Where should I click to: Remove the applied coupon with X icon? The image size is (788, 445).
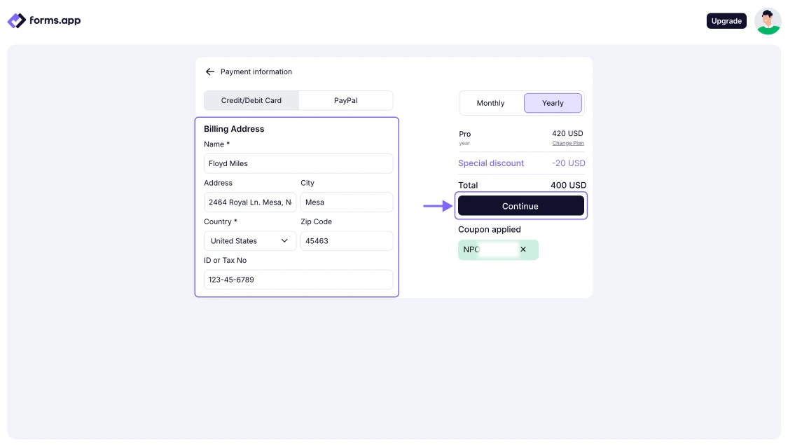[x=523, y=249]
